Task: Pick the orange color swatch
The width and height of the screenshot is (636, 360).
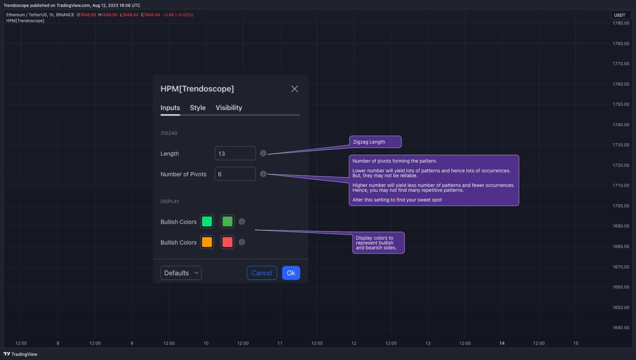Action: pos(207,242)
